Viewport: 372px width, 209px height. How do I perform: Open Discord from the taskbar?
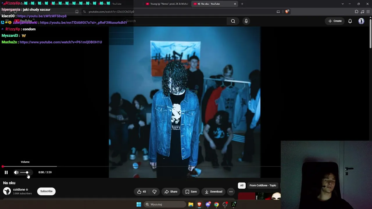(208, 204)
